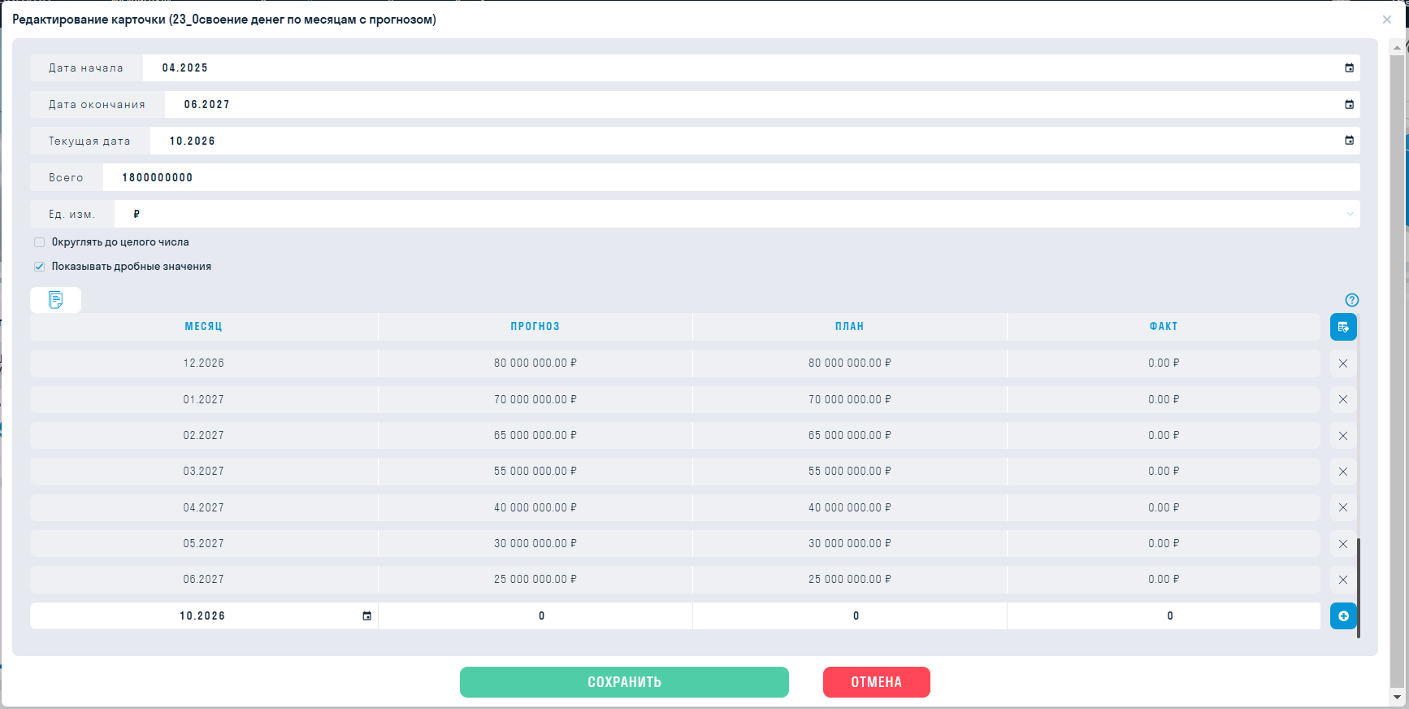Click the Всего field with 1800000000

pos(731,177)
